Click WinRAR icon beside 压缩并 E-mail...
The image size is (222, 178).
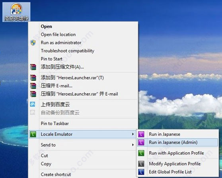click(33, 86)
